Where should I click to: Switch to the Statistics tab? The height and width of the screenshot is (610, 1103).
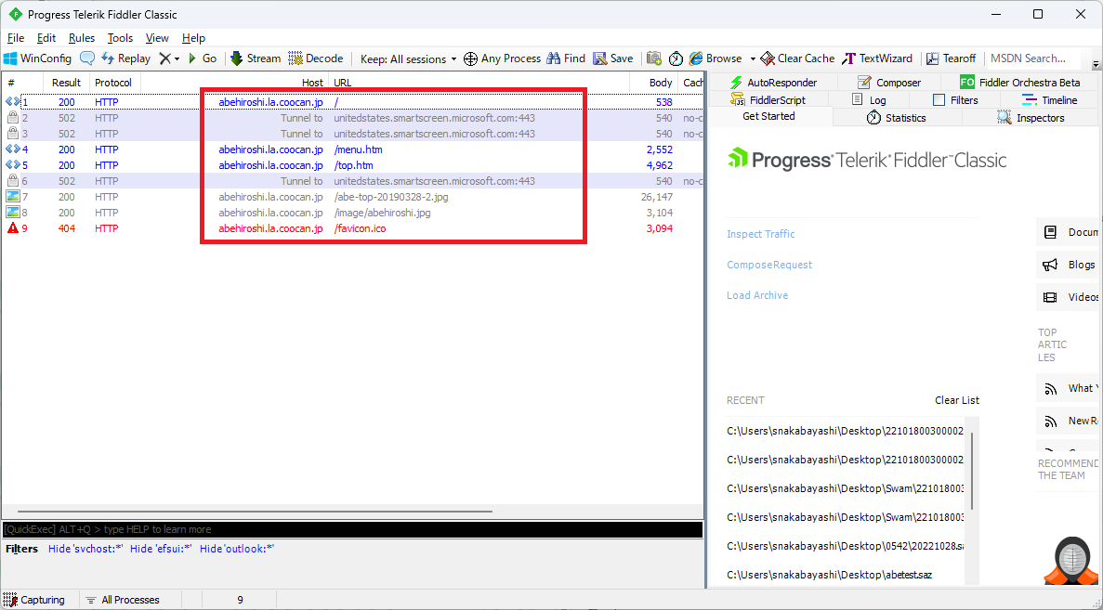point(896,117)
